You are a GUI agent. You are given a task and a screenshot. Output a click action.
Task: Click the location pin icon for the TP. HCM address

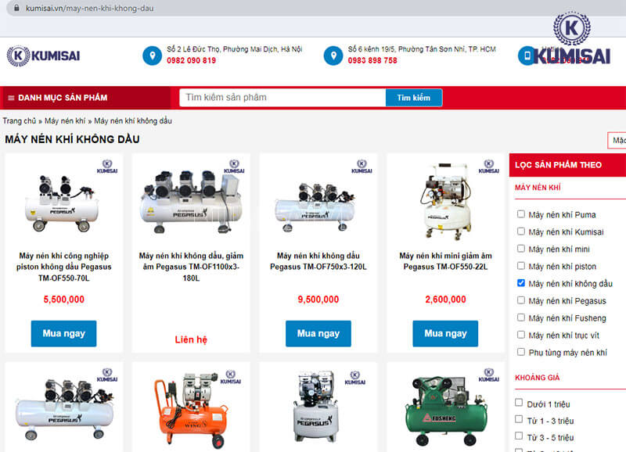point(333,56)
